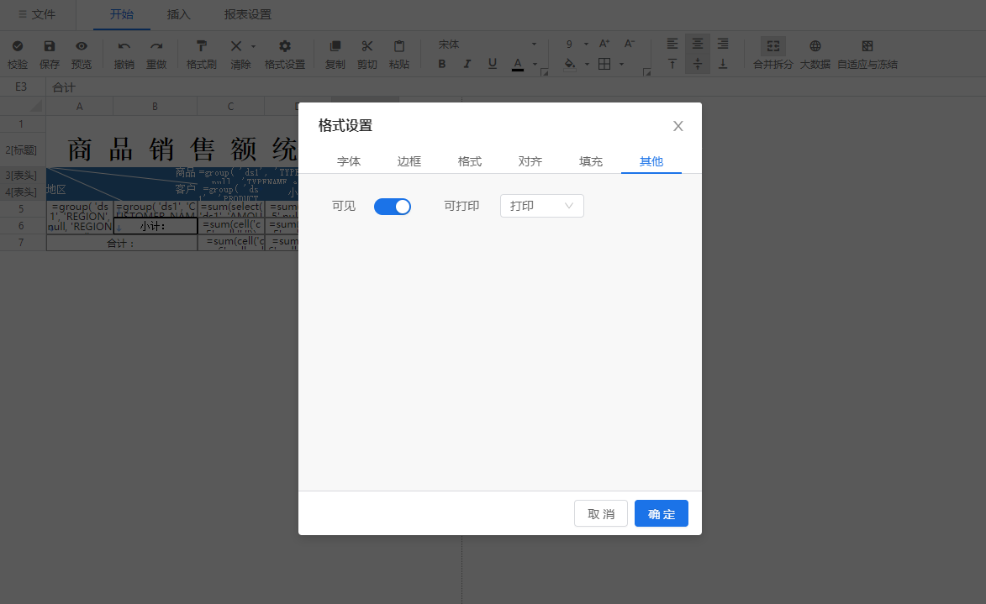The height and width of the screenshot is (604, 986).
Task: Open 自适应与冻结 fit and freeze icon
Action: coord(867,46)
